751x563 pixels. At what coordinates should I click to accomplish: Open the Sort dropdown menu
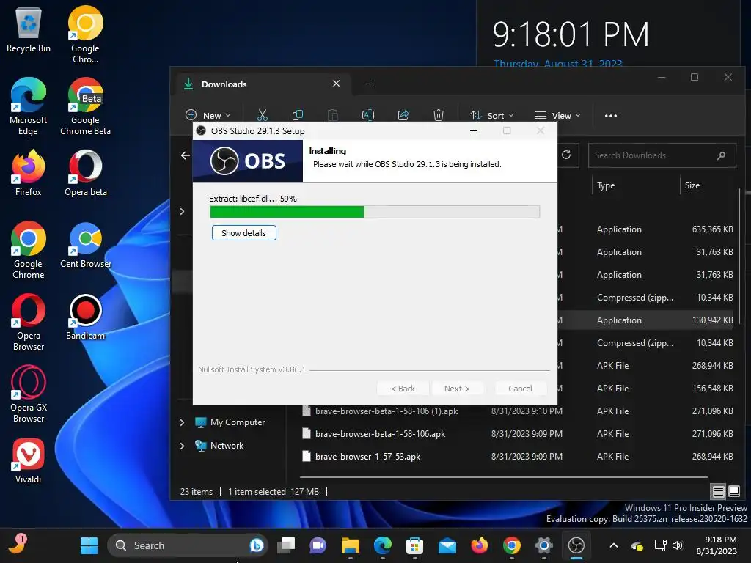point(491,115)
